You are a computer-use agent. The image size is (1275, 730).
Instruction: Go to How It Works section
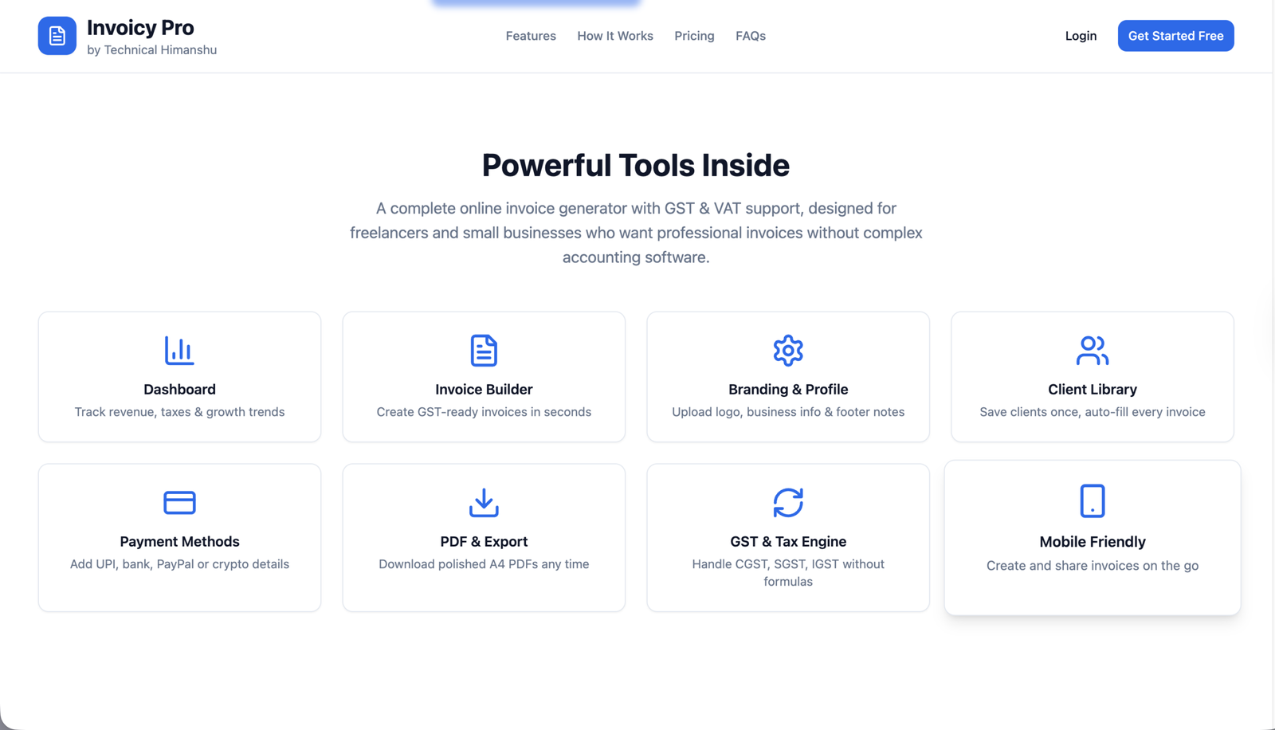tap(614, 36)
